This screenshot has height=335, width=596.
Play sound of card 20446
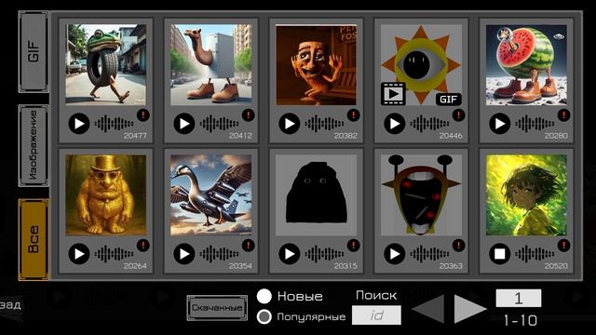(x=395, y=124)
